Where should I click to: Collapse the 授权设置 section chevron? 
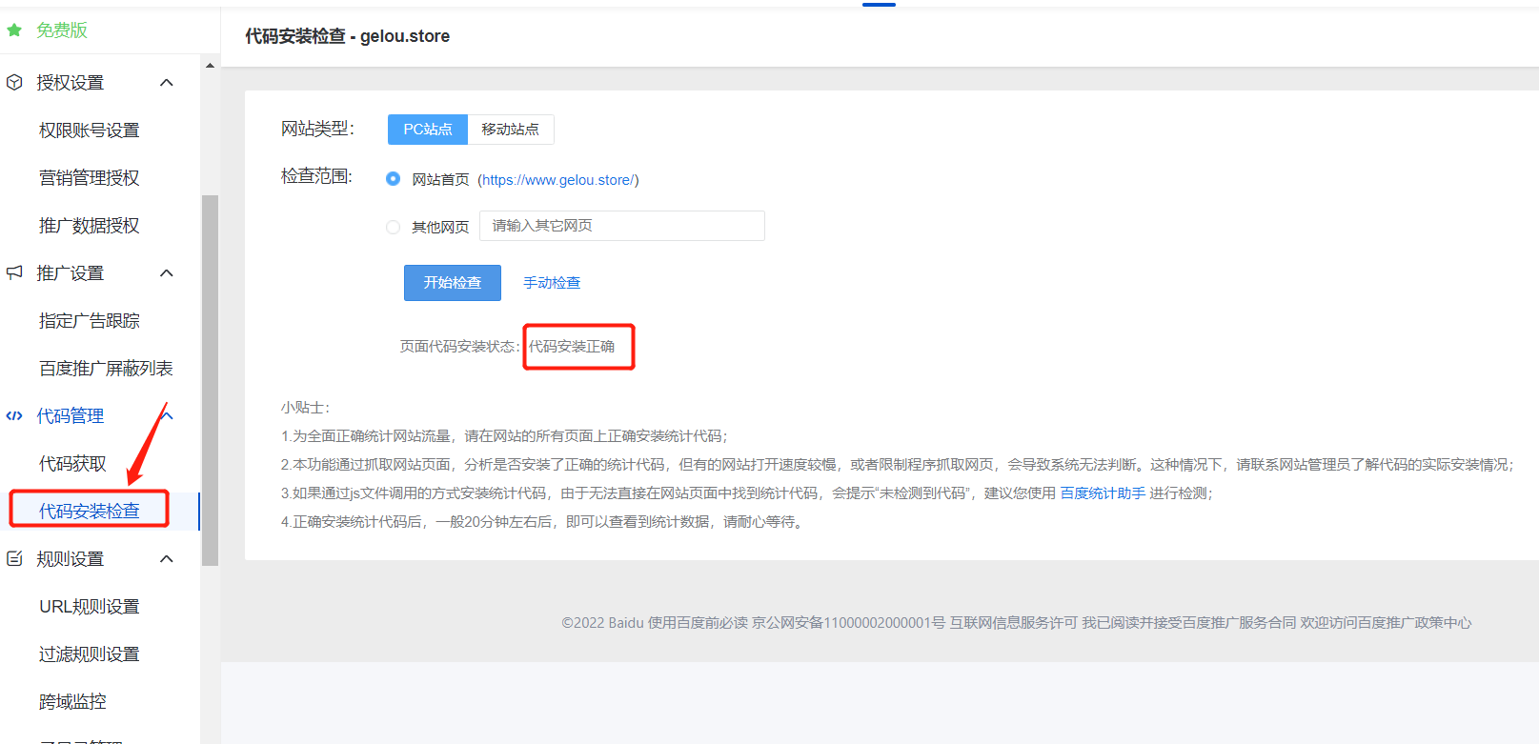167,83
